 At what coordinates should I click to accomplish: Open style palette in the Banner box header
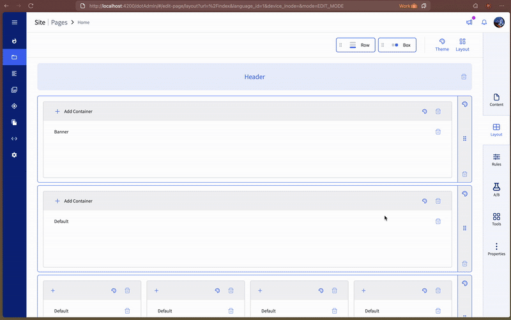tap(425, 111)
